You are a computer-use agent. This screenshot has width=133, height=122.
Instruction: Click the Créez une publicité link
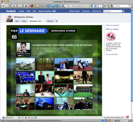[112, 25]
